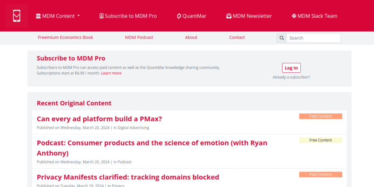Screen dimensions: 374x187
Task: Open the About page
Action: (x=191, y=37)
